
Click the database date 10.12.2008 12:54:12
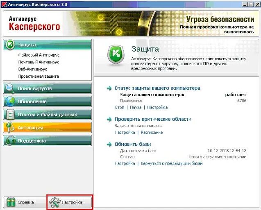[227, 151]
